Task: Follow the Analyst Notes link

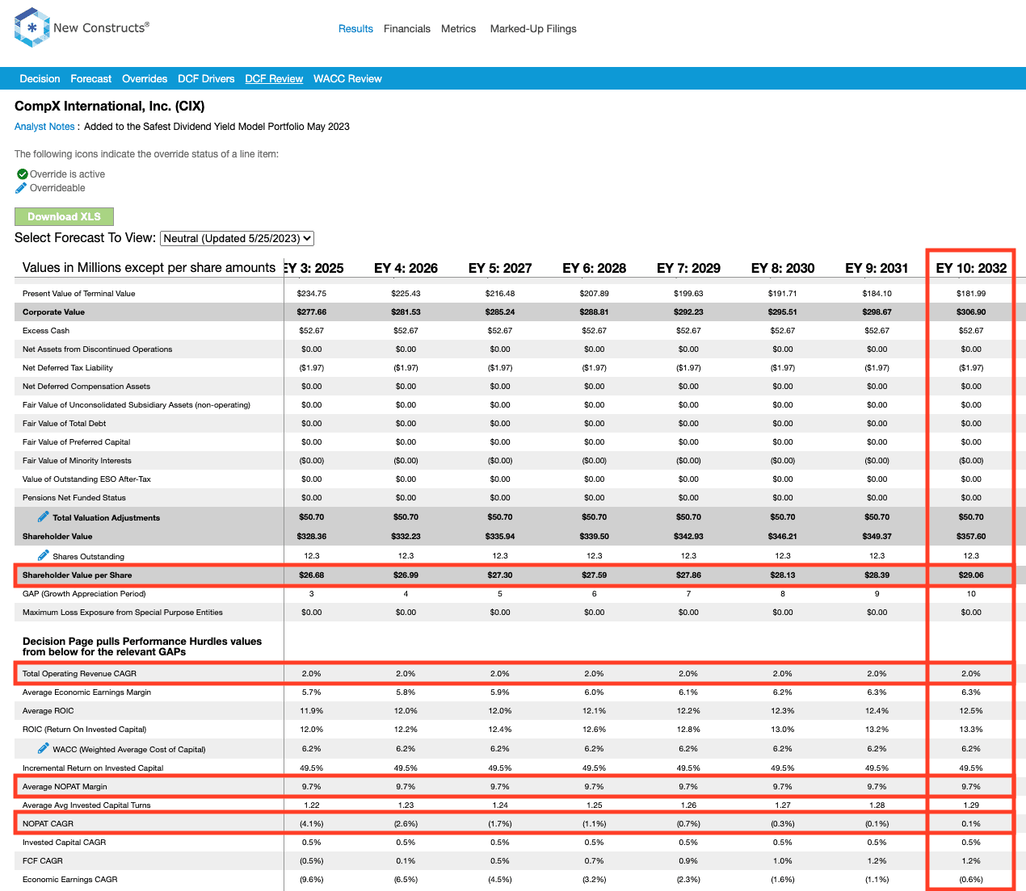Action: pos(44,127)
